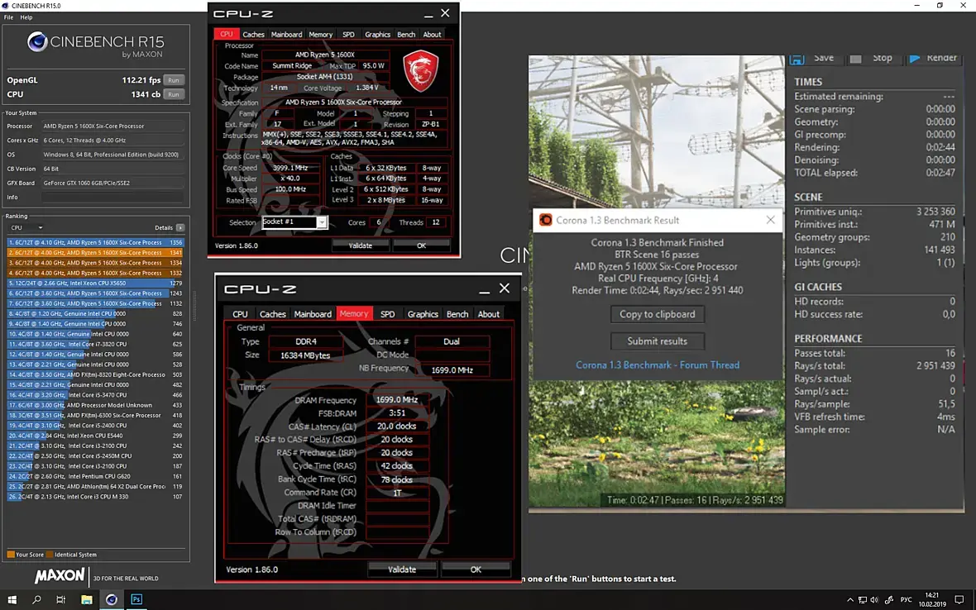Viewport: 976px width, 610px height.
Task: Open Bench tab in upper CPU-Z
Action: (x=406, y=35)
